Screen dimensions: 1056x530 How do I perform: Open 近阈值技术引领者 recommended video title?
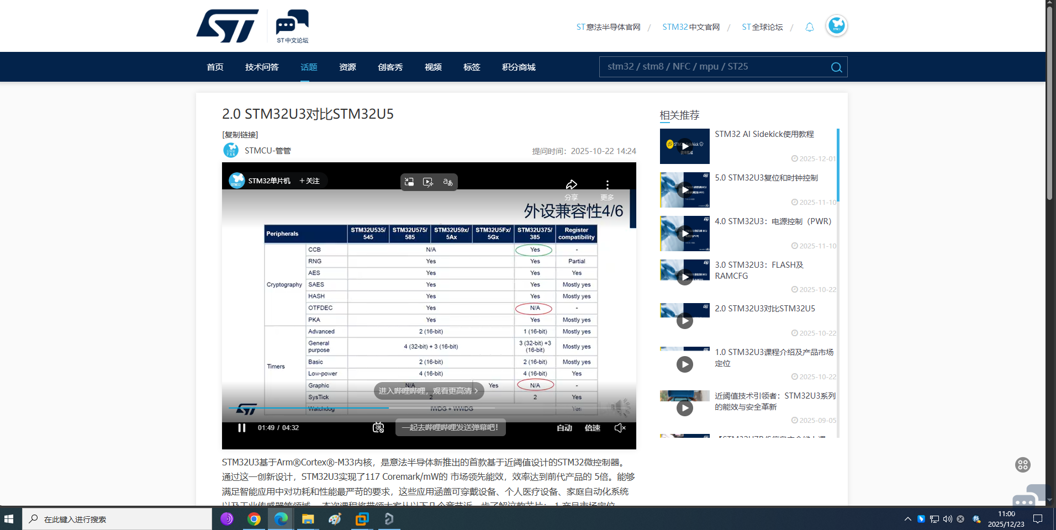pos(775,401)
